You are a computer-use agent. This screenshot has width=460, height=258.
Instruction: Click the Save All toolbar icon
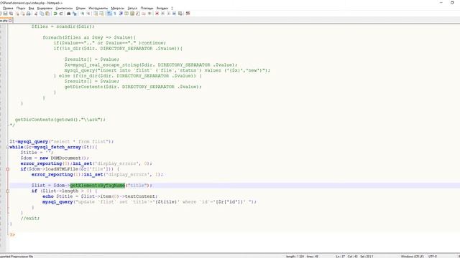pyautogui.click(x=11, y=14)
